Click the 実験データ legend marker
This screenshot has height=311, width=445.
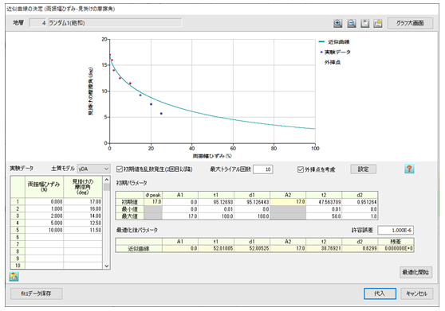coord(321,52)
